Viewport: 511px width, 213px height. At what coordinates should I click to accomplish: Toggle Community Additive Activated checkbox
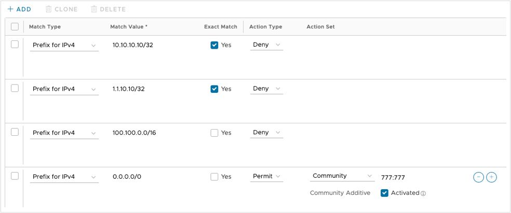pos(384,193)
